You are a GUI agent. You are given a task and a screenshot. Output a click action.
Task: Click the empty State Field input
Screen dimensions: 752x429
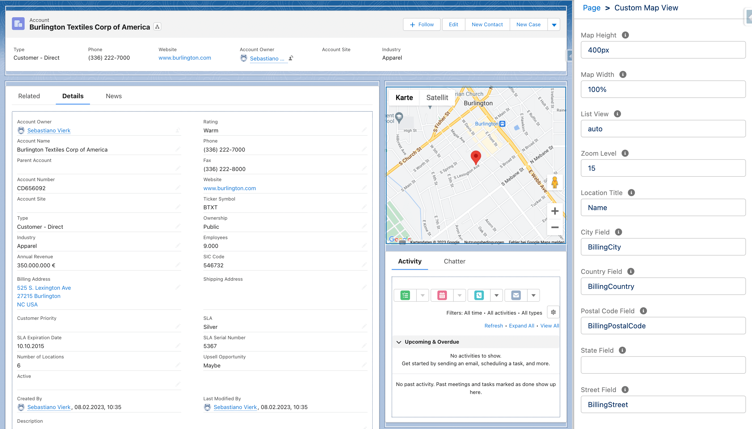click(x=663, y=365)
